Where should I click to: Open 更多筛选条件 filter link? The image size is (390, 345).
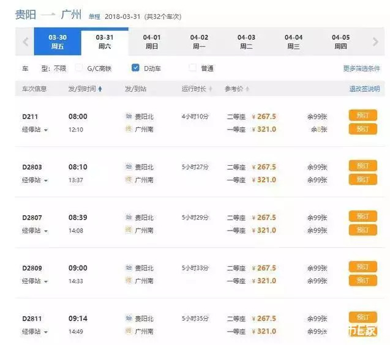[362, 69]
